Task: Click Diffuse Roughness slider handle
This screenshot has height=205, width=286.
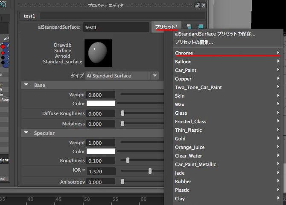Action: (123, 113)
